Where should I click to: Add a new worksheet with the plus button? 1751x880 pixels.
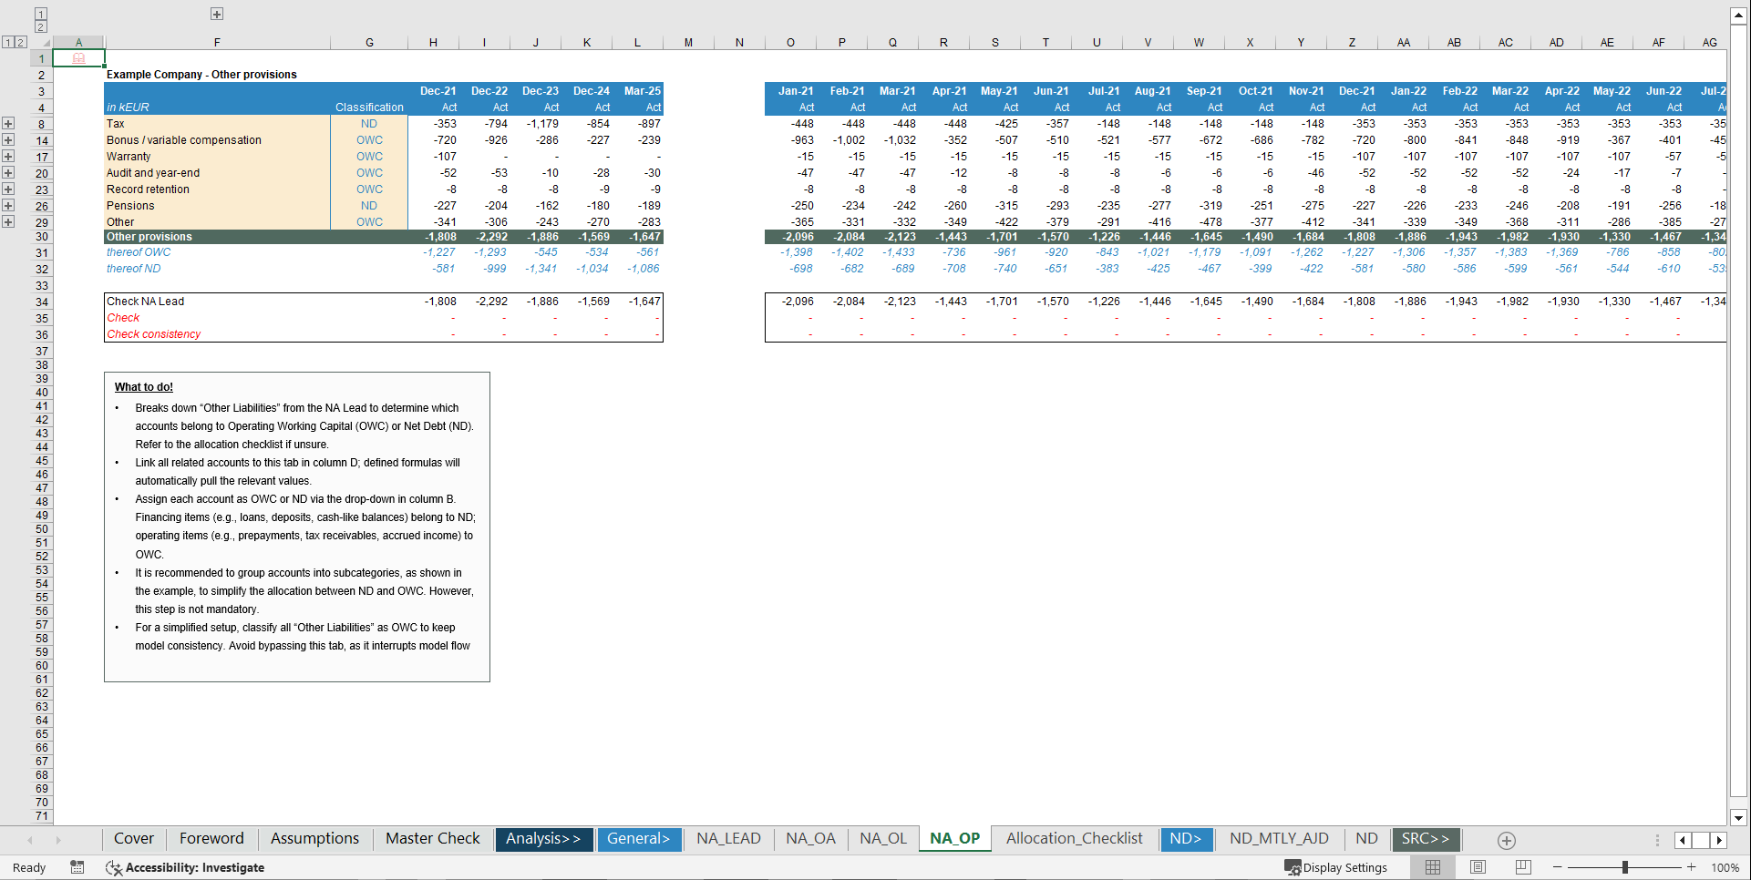point(1506,840)
